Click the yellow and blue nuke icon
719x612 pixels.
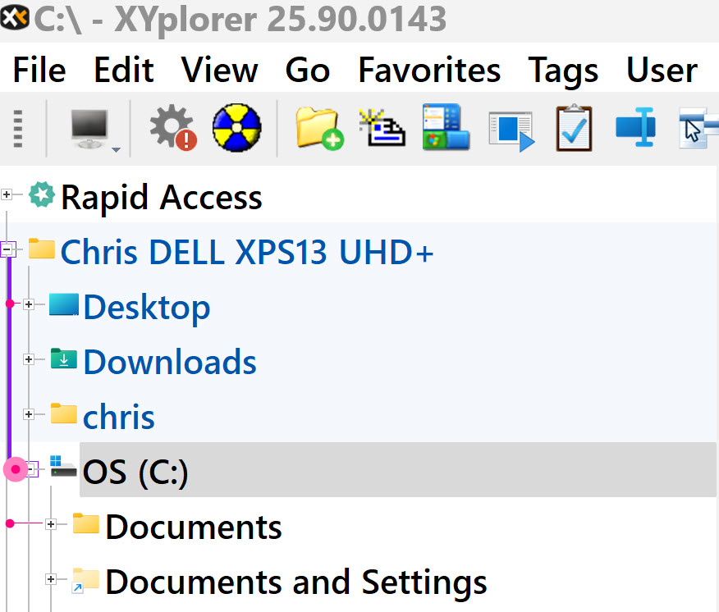point(236,128)
